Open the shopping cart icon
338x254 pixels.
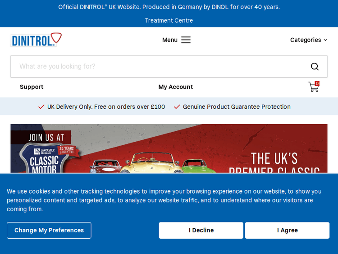click(314, 87)
